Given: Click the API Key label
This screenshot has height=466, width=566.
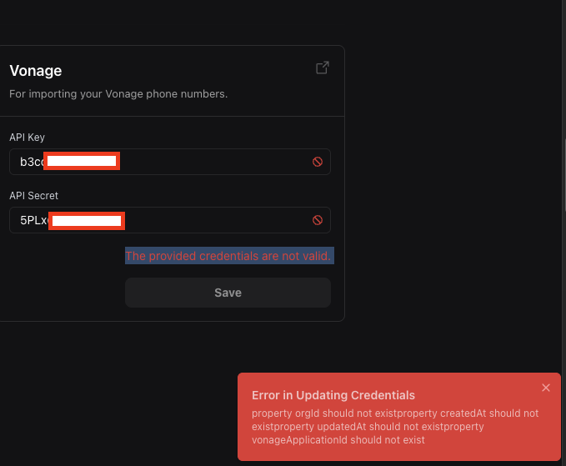Looking at the screenshot, I should coord(27,138).
